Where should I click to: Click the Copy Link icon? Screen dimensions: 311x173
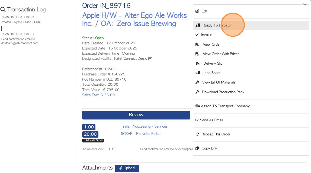(x=197, y=148)
